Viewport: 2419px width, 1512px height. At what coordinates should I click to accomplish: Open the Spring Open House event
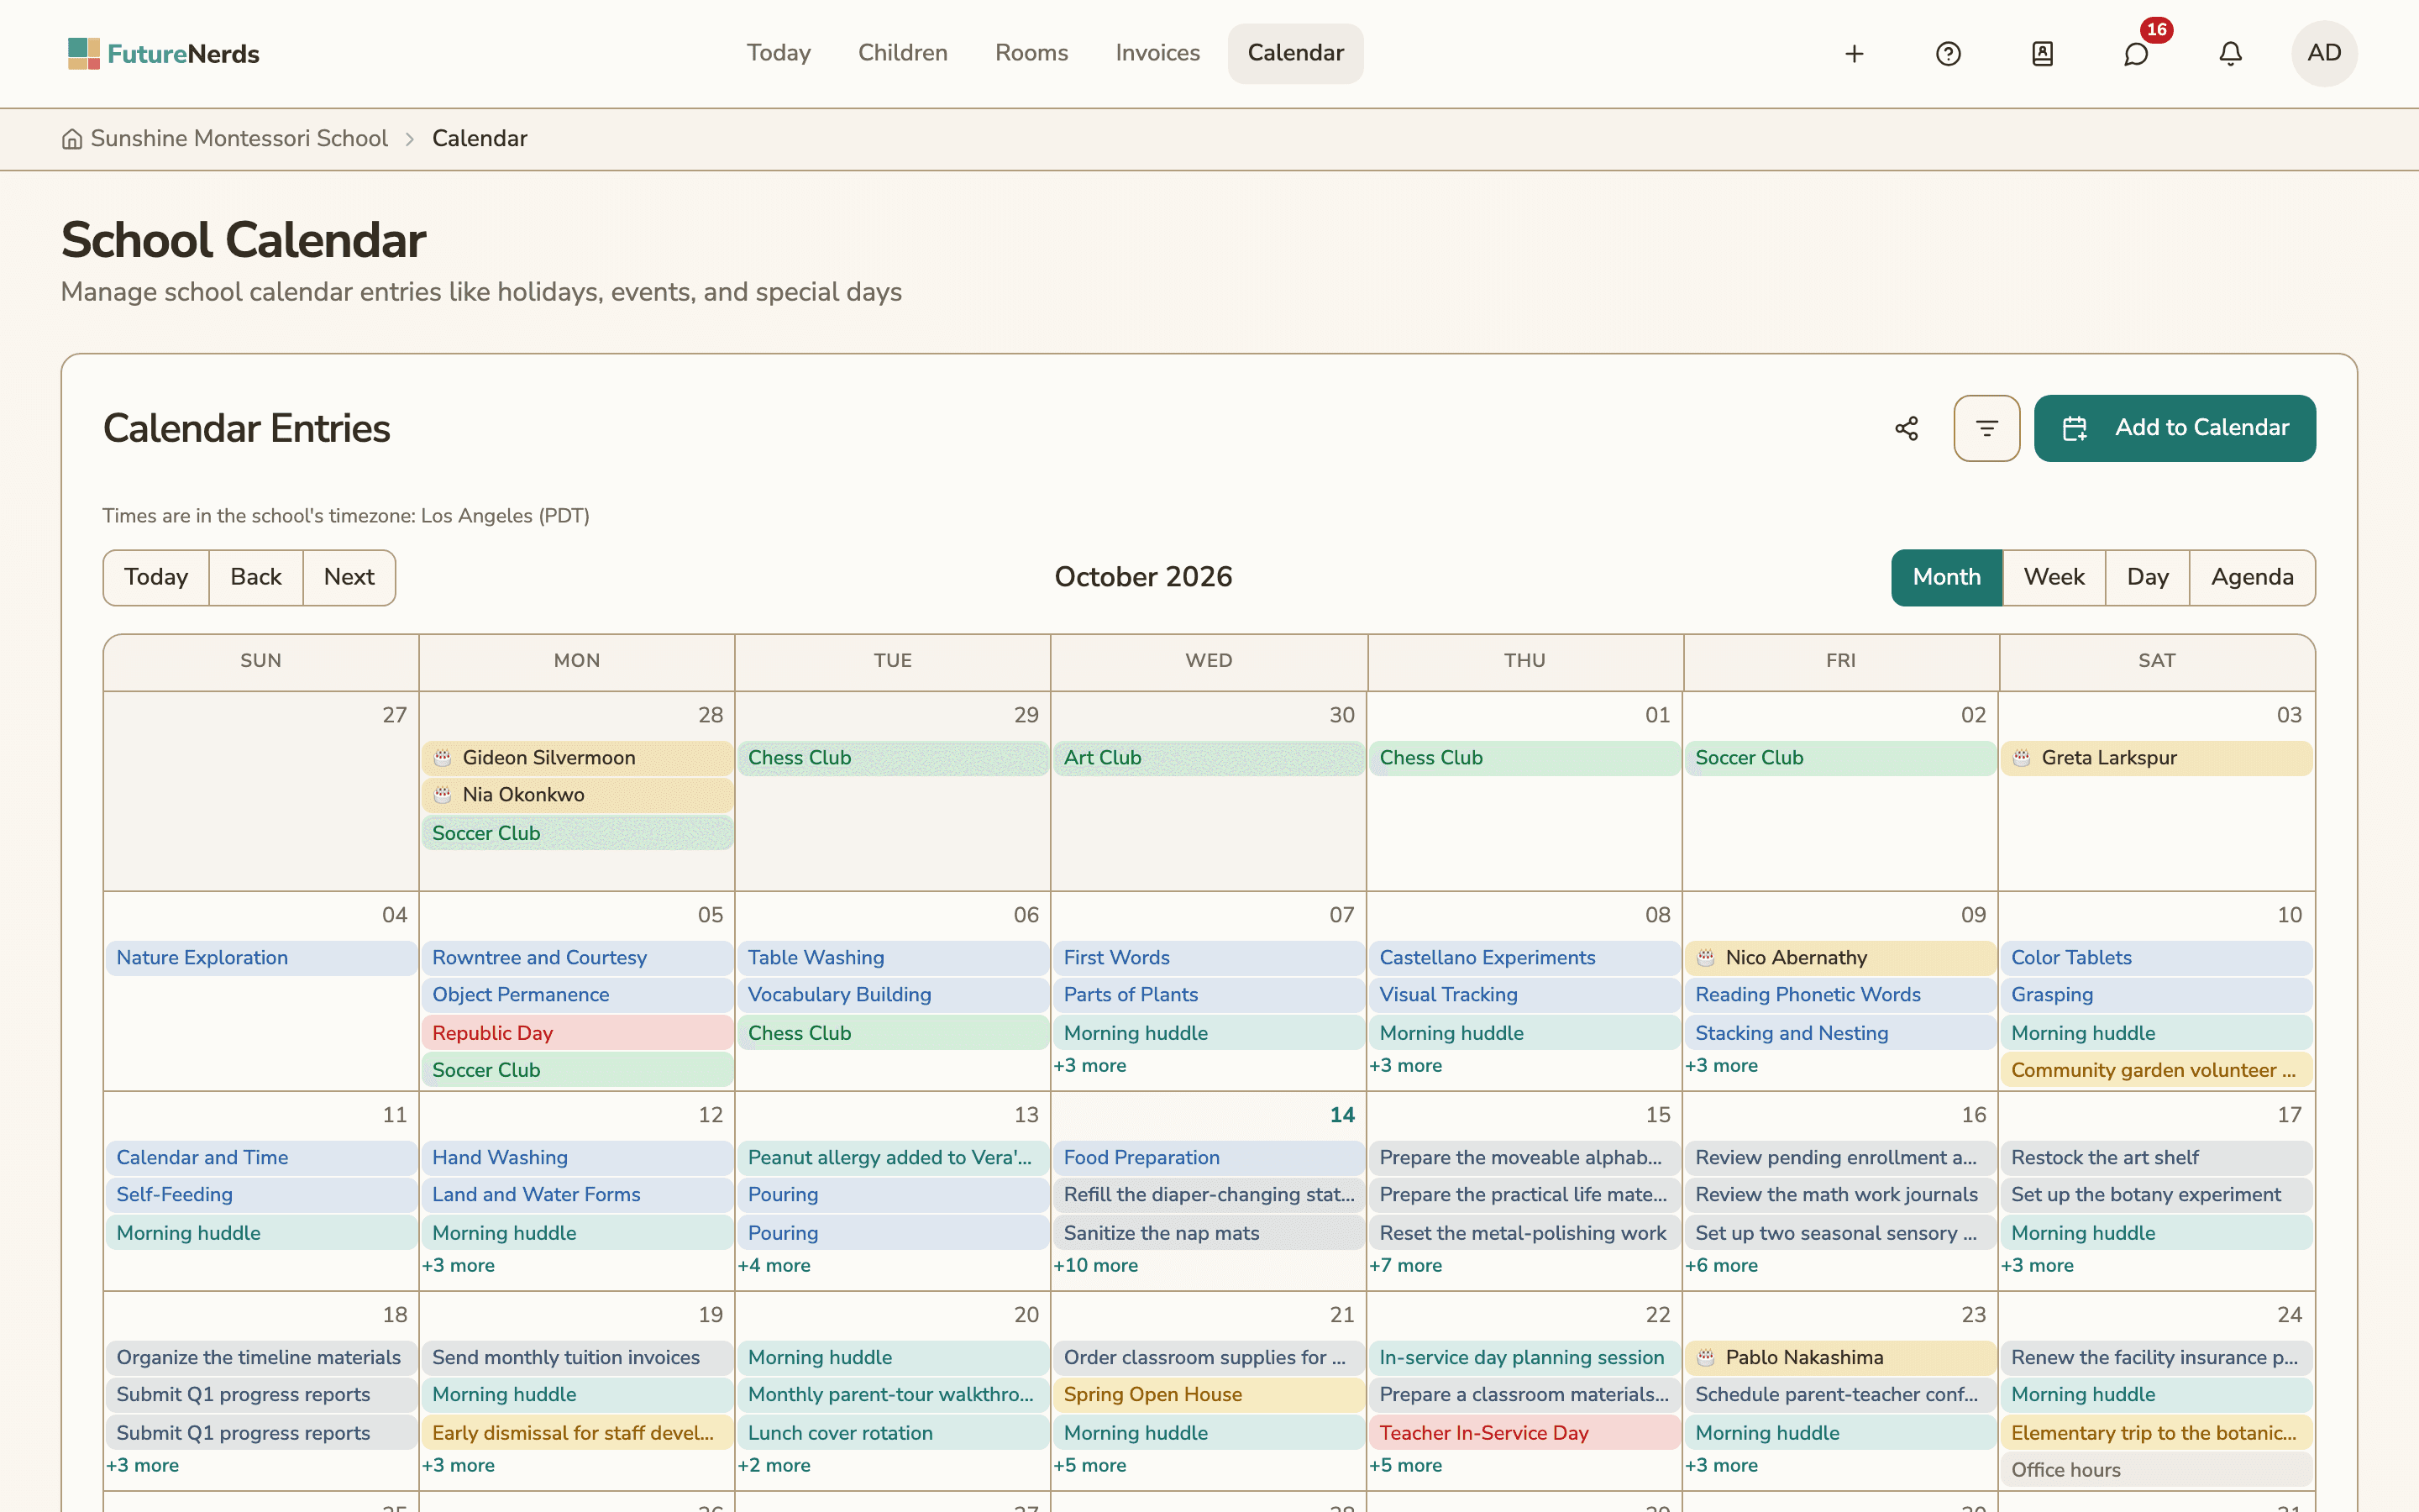1209,1394
